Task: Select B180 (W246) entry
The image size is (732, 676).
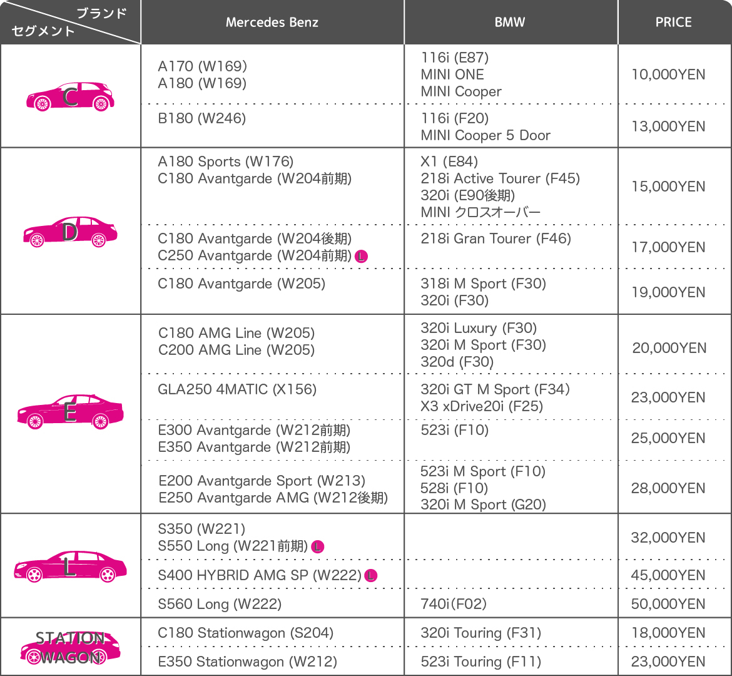Action: pyautogui.click(x=201, y=118)
